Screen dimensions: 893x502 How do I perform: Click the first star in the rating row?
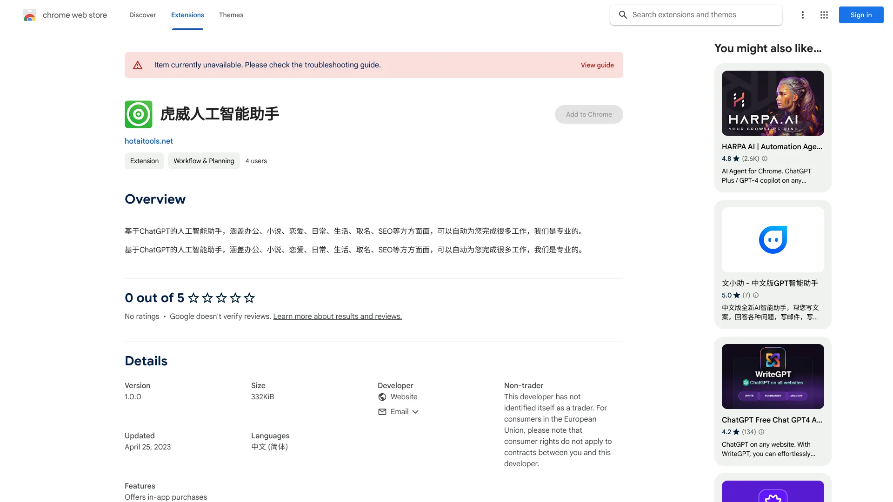pyautogui.click(x=193, y=298)
